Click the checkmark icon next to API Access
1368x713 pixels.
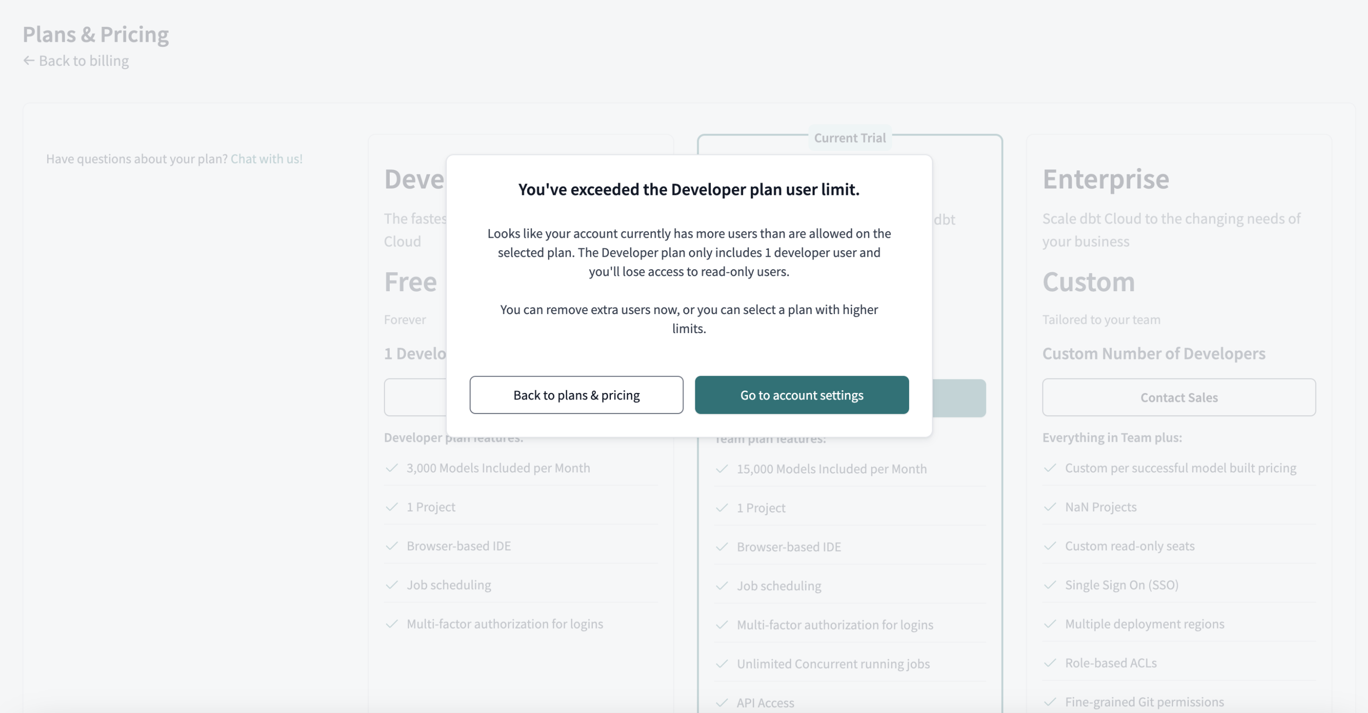click(722, 702)
